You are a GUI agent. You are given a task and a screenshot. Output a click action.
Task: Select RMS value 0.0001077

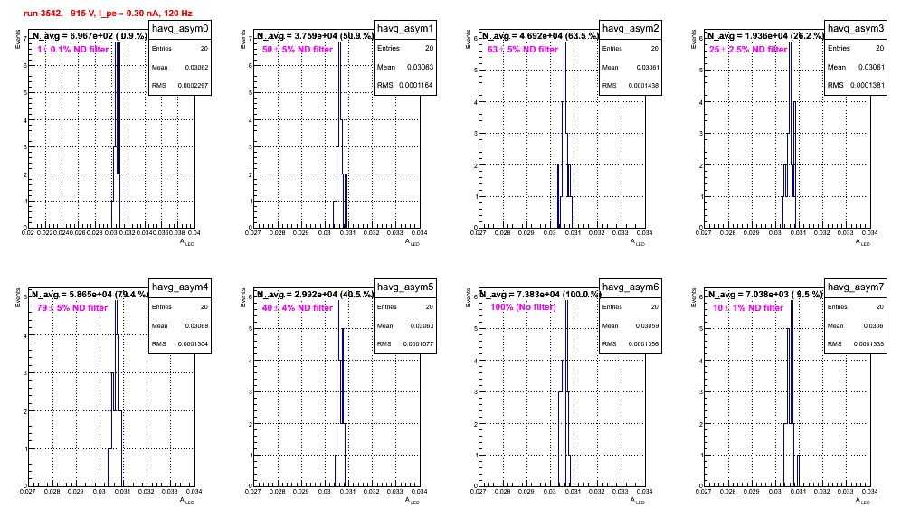click(x=418, y=344)
